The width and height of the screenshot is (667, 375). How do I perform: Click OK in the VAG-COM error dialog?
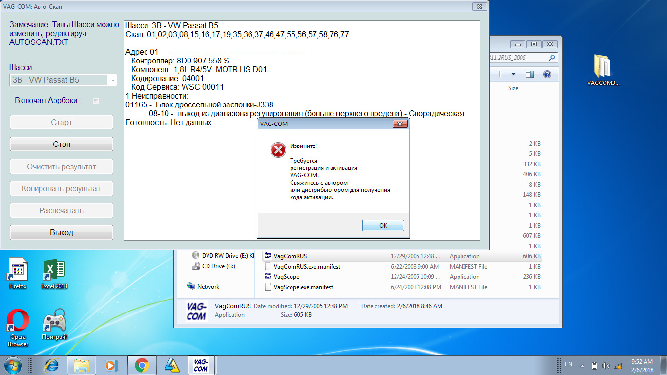point(383,225)
